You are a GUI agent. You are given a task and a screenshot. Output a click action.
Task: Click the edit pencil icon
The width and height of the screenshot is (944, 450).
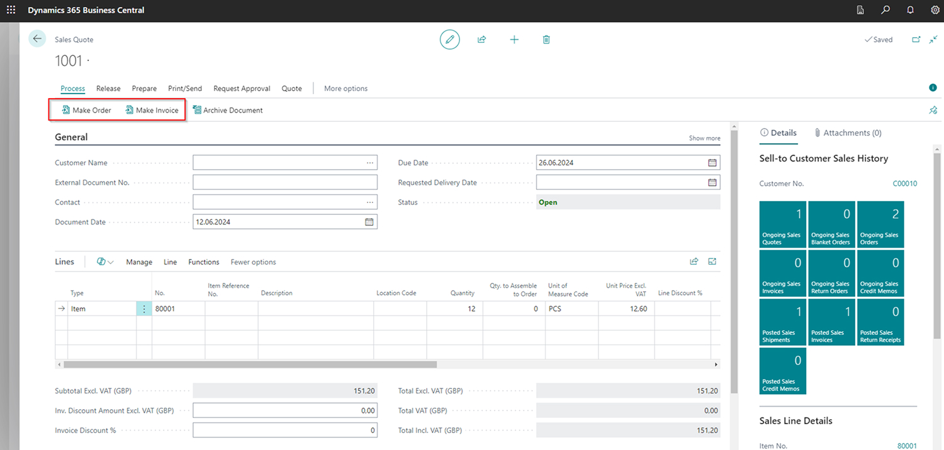point(449,40)
